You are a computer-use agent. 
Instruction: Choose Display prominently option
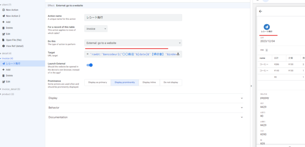pyautogui.click(x=125, y=82)
